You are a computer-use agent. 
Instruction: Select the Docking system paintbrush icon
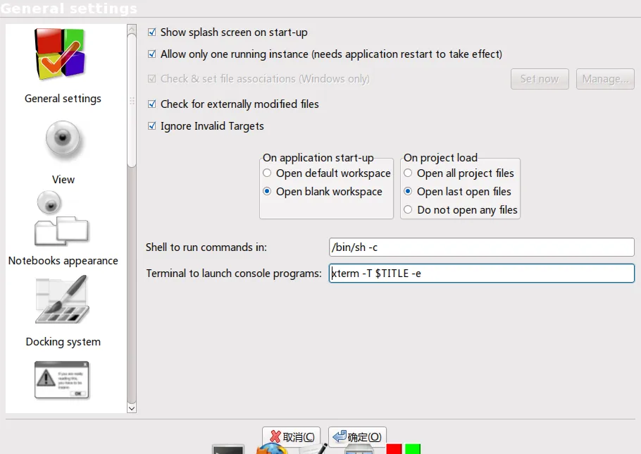tap(62, 300)
